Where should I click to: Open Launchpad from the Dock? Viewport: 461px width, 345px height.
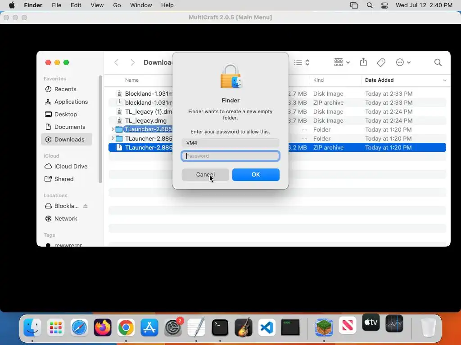point(55,327)
